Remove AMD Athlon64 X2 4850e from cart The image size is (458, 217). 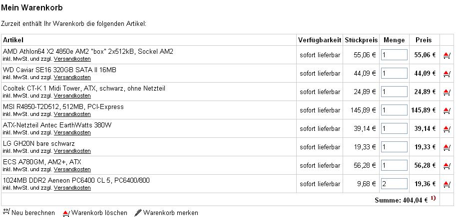coord(447,55)
